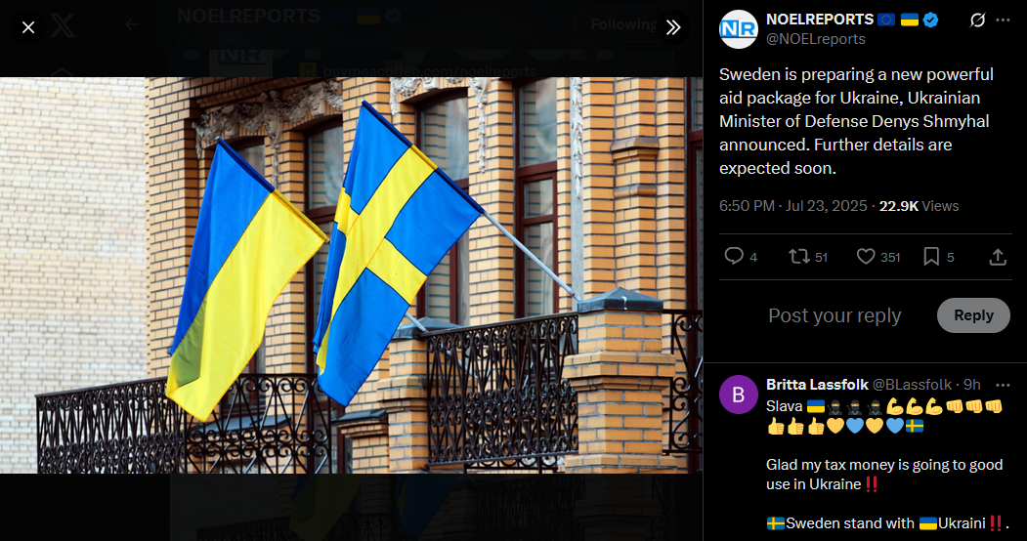Click the dimmed Following button in the background

coord(622,24)
